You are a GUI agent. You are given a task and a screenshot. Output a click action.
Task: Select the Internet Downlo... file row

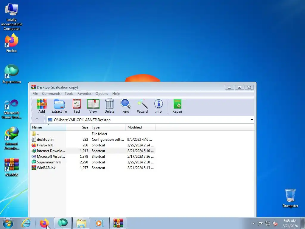[93, 151]
